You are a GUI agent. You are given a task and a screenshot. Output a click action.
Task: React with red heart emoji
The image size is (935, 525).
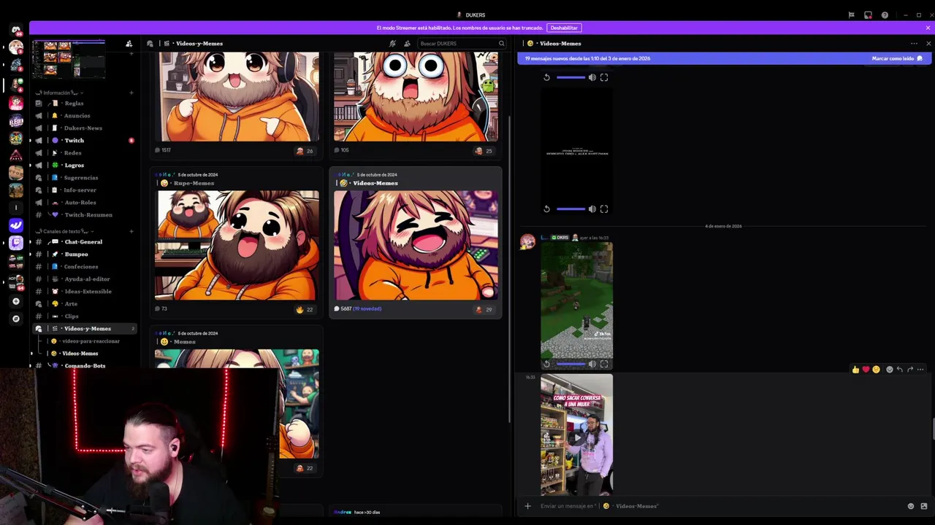click(866, 370)
